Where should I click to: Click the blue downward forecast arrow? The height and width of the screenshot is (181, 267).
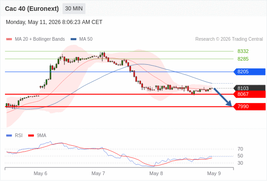tap(223, 97)
